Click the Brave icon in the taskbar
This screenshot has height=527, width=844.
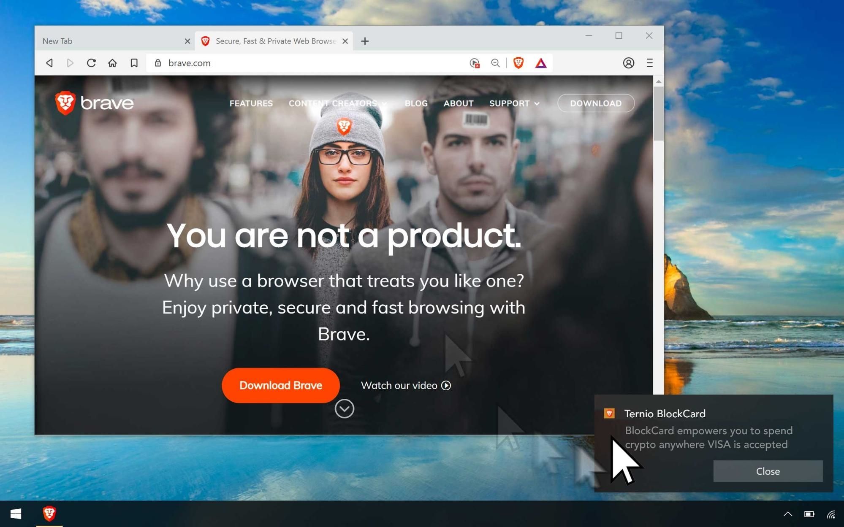click(x=49, y=514)
